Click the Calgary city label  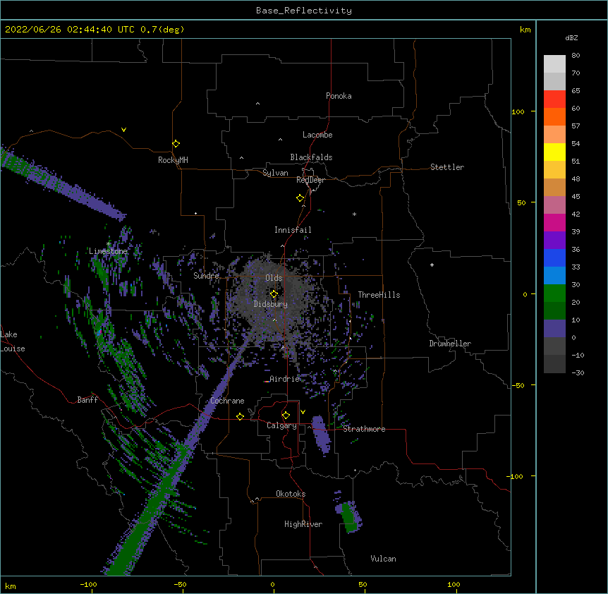tap(281, 425)
